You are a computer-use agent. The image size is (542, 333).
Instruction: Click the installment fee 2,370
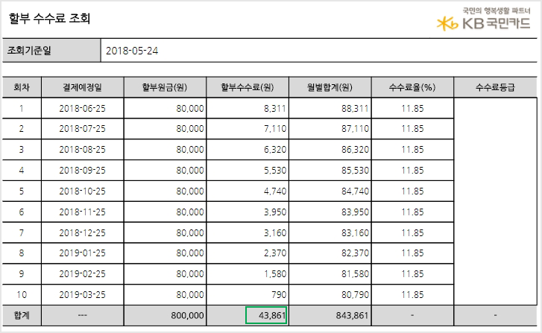tap(275, 253)
